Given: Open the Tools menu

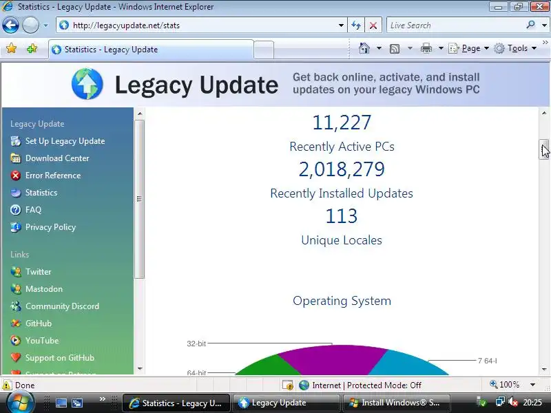Looking at the screenshot, I should point(514,48).
